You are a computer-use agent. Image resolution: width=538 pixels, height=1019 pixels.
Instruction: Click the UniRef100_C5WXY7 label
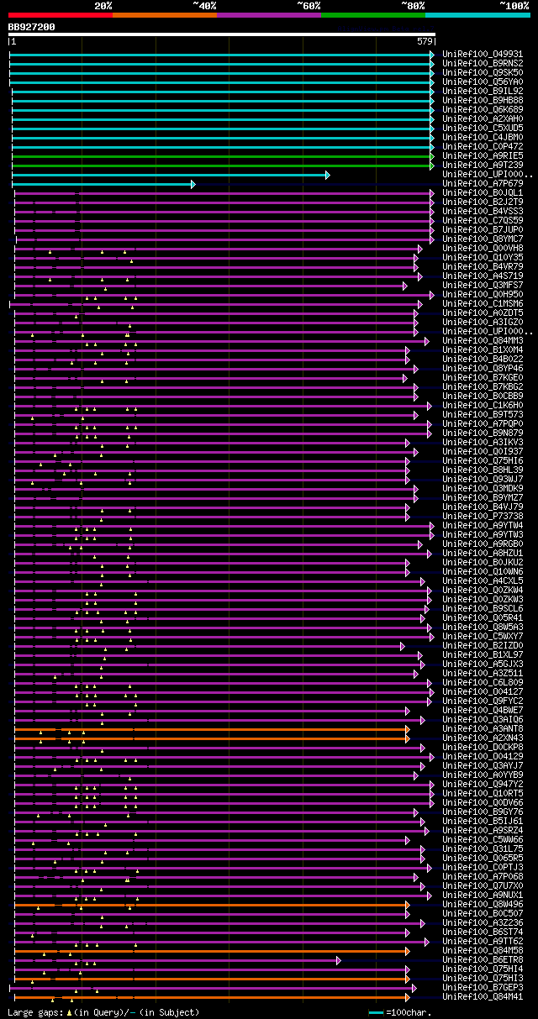pos(483,636)
